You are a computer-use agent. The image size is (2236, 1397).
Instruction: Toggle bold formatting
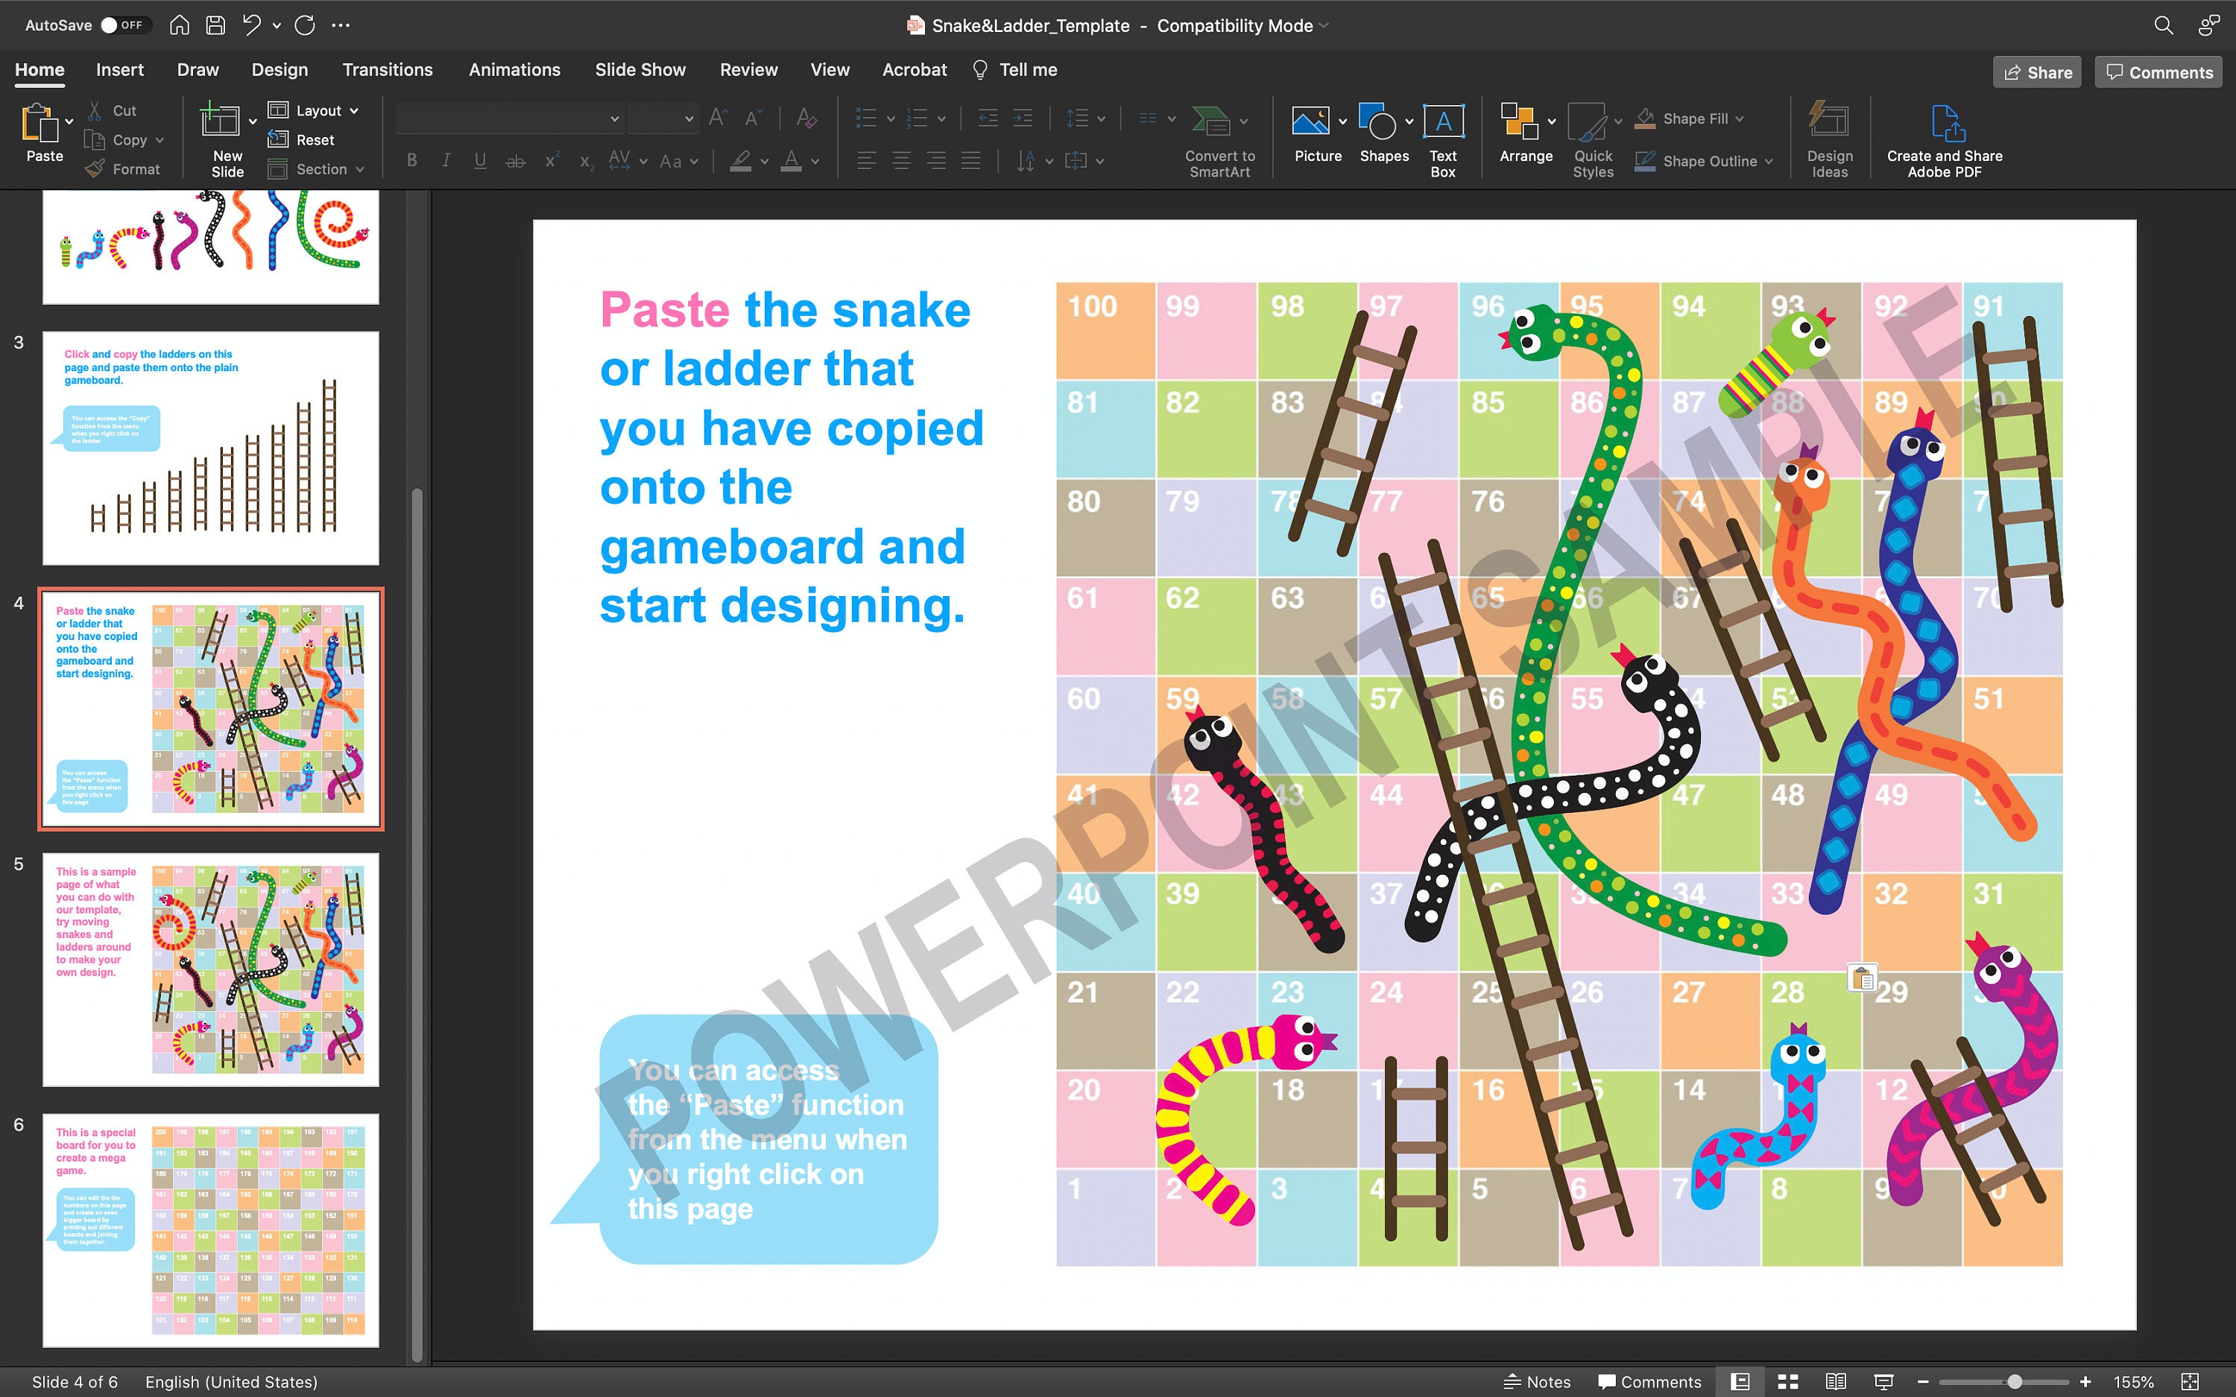(411, 160)
